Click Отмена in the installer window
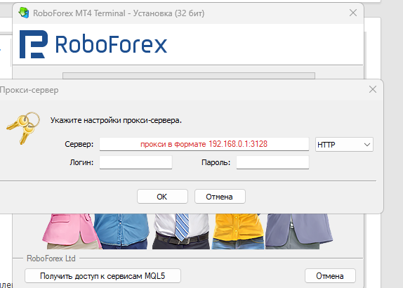Image resolution: width=403 pixels, height=288 pixels. 330,276
